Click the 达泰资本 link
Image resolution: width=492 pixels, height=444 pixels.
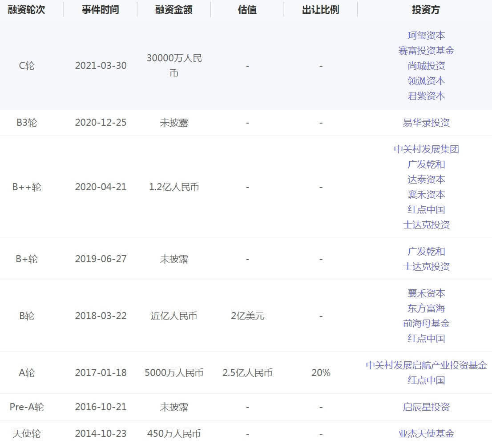pos(426,180)
